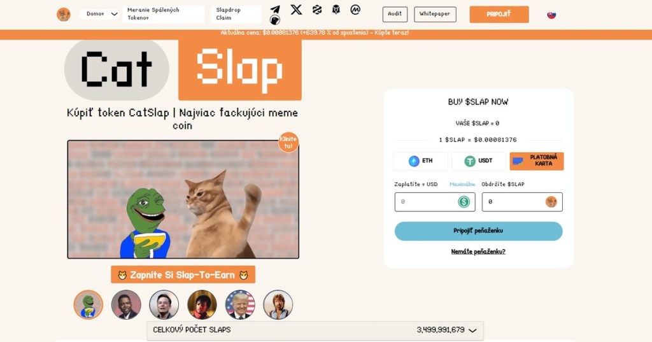
Task: Open the Nemáte peňaženku? link
Action: click(478, 252)
